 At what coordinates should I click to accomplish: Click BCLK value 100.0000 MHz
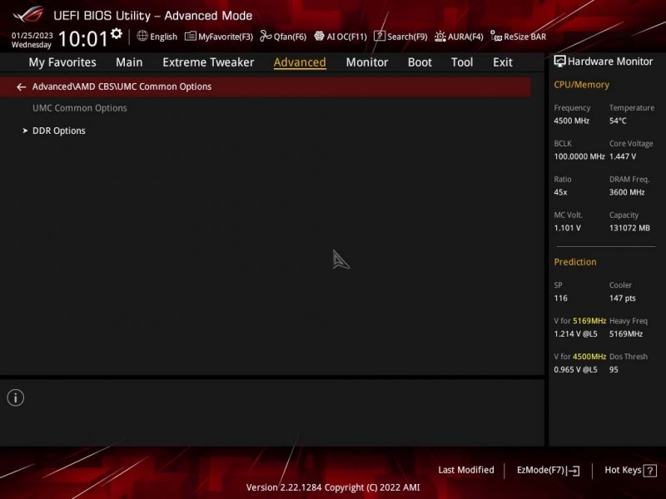tap(579, 156)
